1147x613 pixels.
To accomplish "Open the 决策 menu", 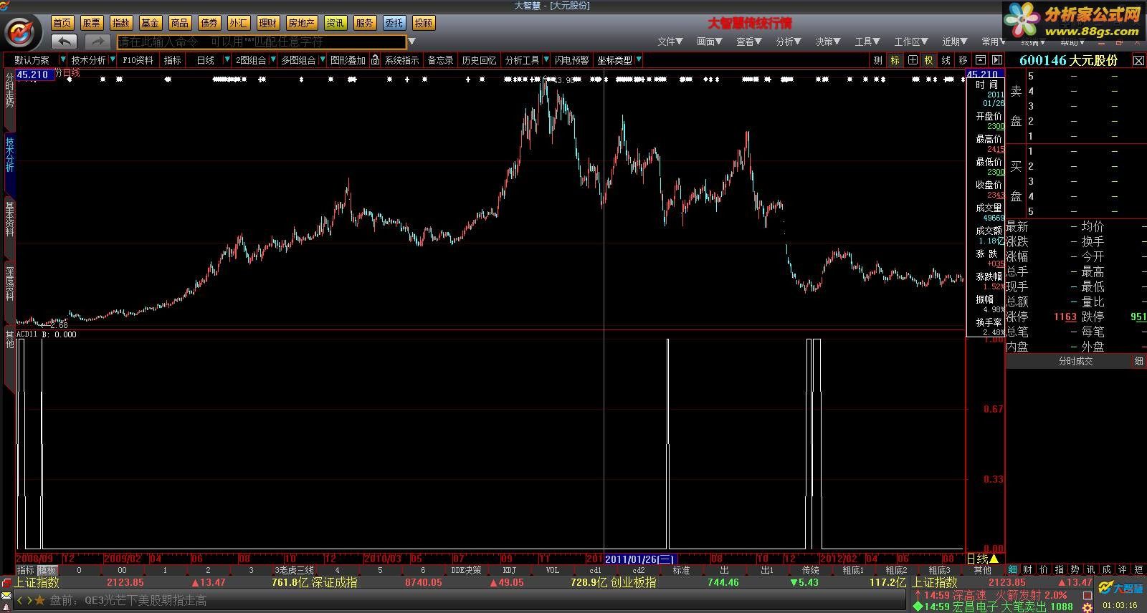I will pyautogui.click(x=828, y=42).
